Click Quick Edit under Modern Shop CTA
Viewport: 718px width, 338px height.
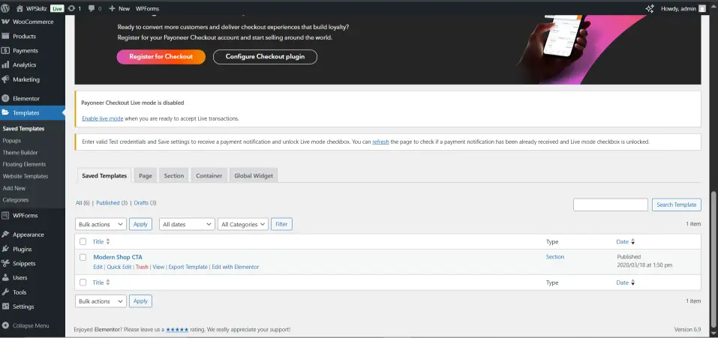[119, 267]
